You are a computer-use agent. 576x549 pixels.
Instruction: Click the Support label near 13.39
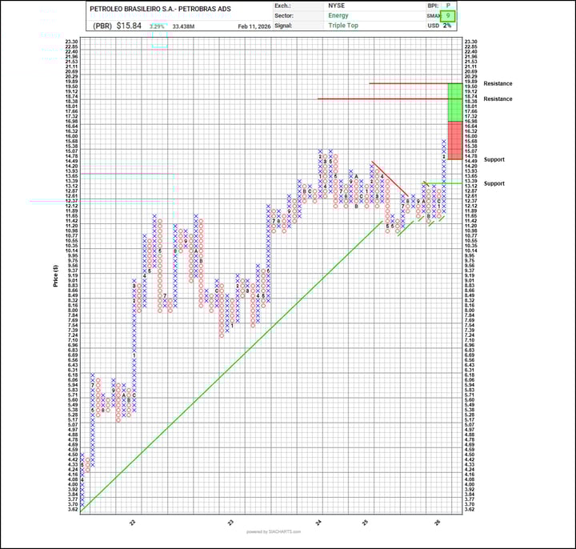click(x=494, y=183)
